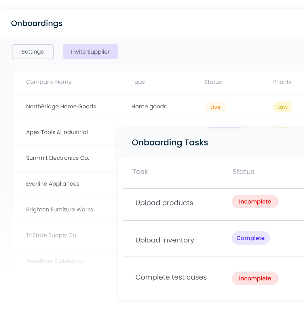Select the Apex Tools & Industrial company
Viewport: 304px width, 313px height.
coord(57,132)
